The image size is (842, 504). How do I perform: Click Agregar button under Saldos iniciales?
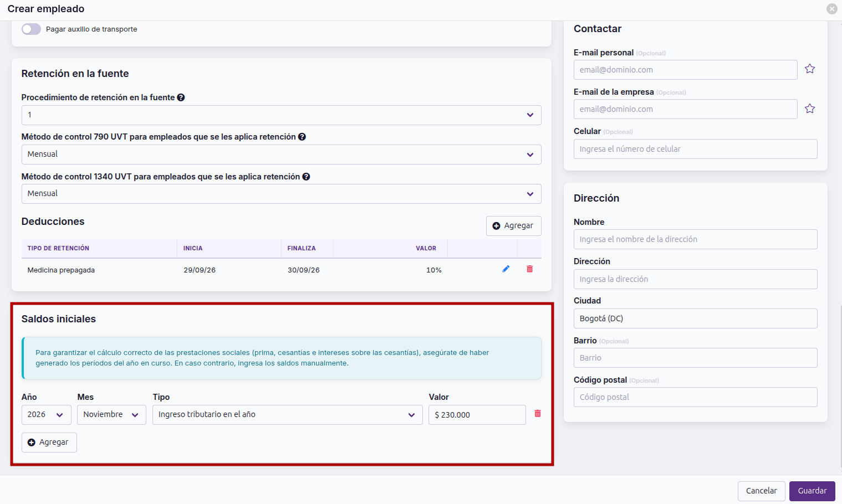click(x=49, y=443)
